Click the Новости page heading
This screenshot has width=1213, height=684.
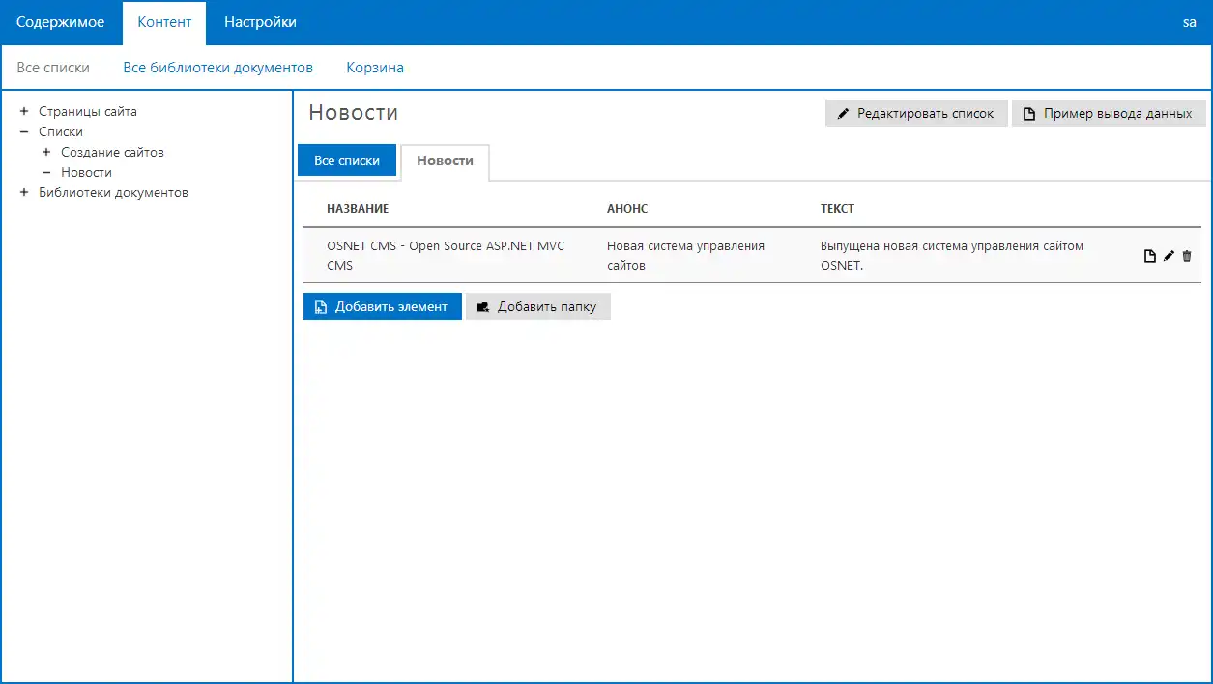click(354, 113)
